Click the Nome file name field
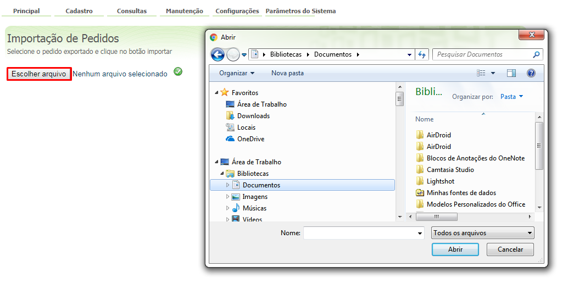Image resolution: width=568 pixels, height=283 pixels. [x=359, y=233]
